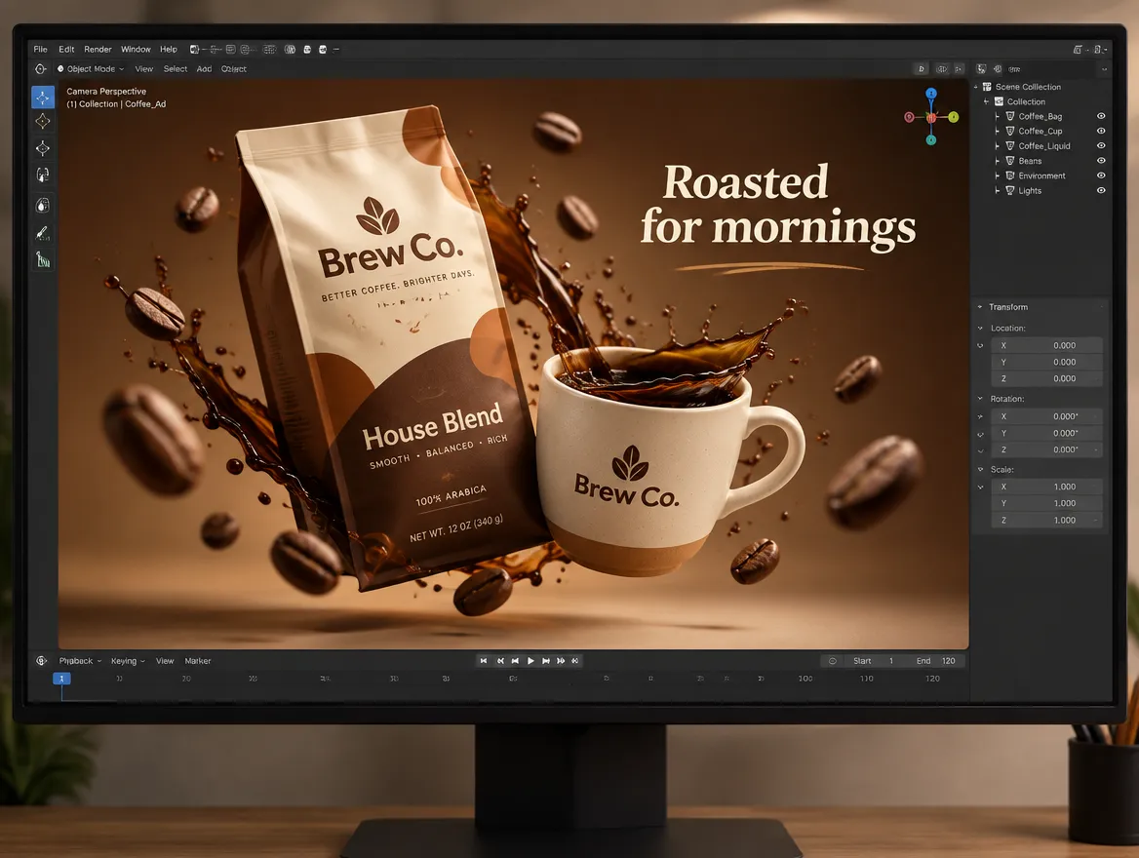Open the Help menu
This screenshot has width=1139, height=858.
coord(169,50)
